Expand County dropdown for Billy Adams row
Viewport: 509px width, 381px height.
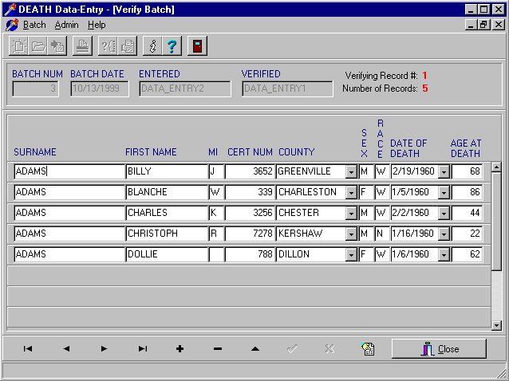coord(351,171)
